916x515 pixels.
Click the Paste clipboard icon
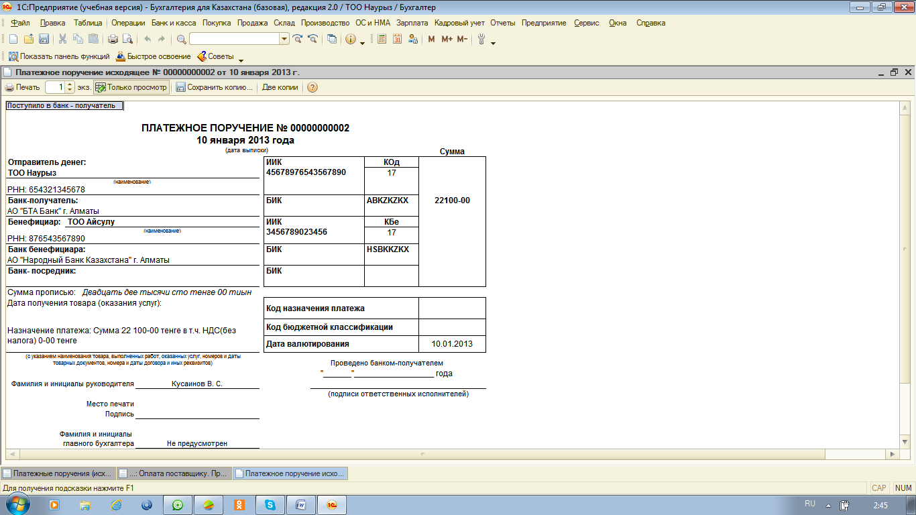[93, 39]
